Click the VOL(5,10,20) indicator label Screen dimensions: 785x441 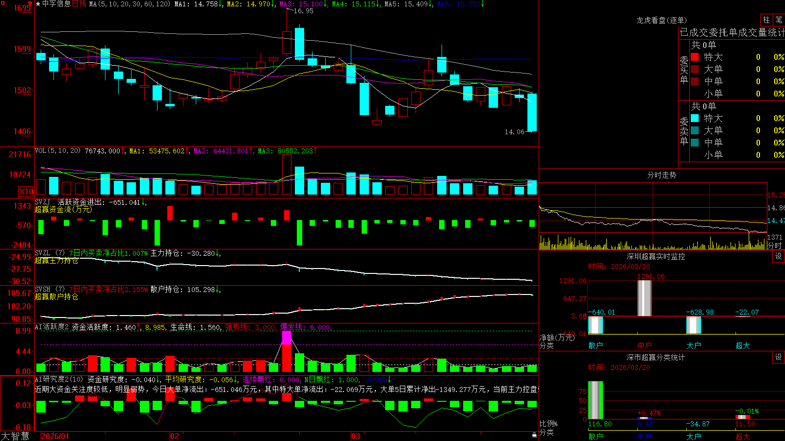point(57,150)
